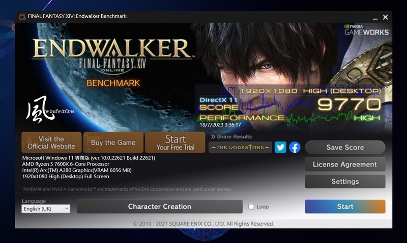Open the Language dropdown set to English (UK)

(x=46, y=209)
